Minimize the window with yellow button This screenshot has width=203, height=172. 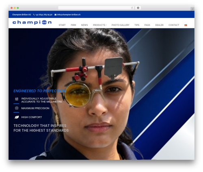[15, 8]
